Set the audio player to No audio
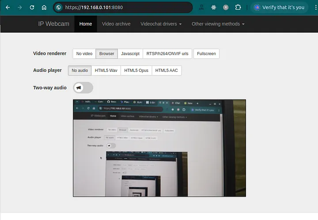Screen dimensions: 318x220 click(80, 71)
